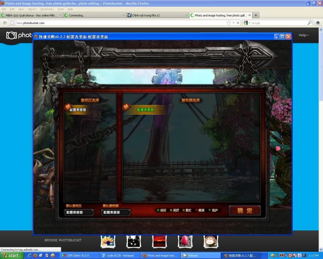
Task: Click the page vertical scrollbar
Action: (x=321, y=139)
